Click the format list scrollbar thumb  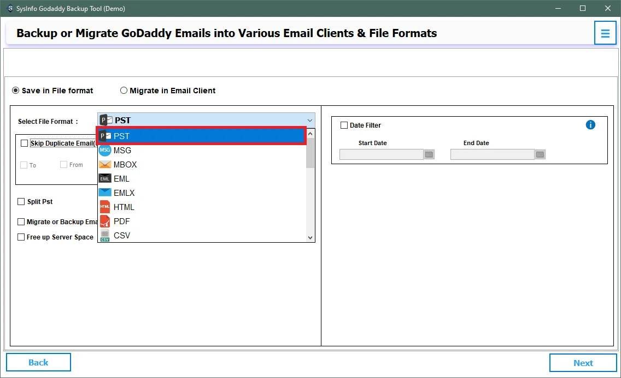coord(310,153)
